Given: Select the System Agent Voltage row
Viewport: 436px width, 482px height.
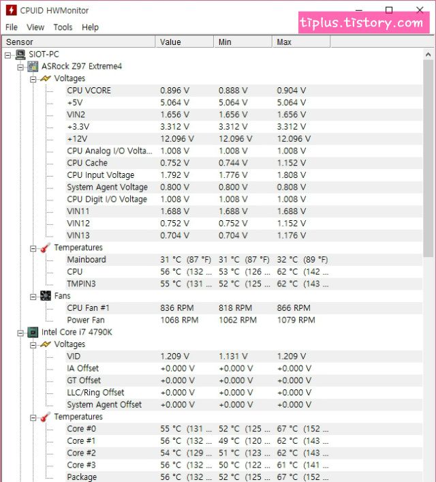Looking at the screenshot, I should click(x=244, y=187).
